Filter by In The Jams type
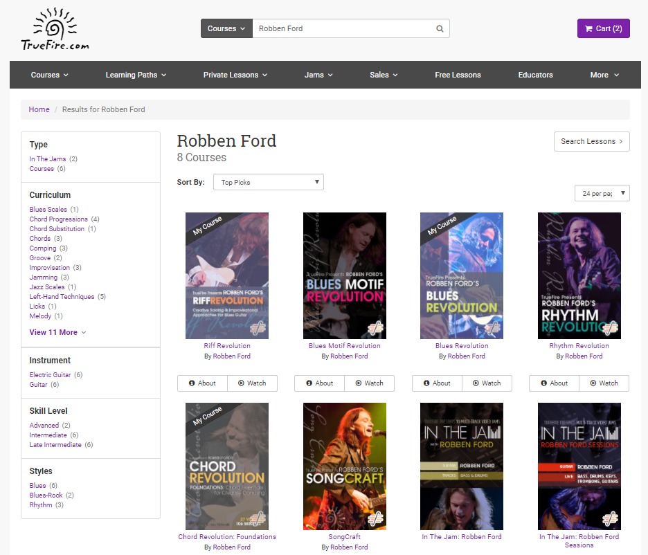 pyautogui.click(x=48, y=159)
